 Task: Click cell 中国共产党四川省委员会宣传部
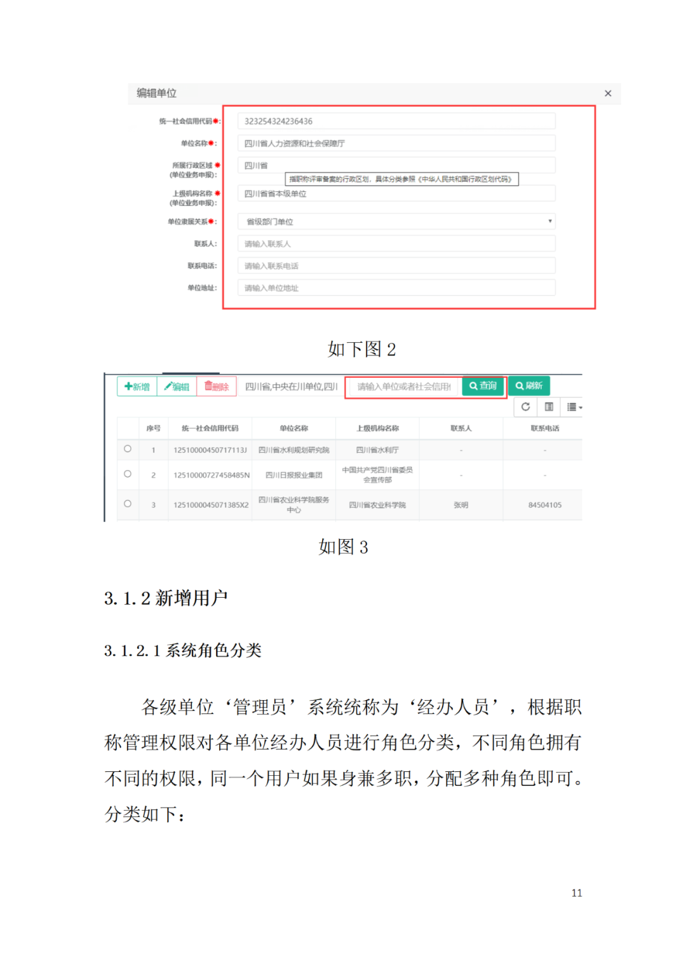(378, 474)
